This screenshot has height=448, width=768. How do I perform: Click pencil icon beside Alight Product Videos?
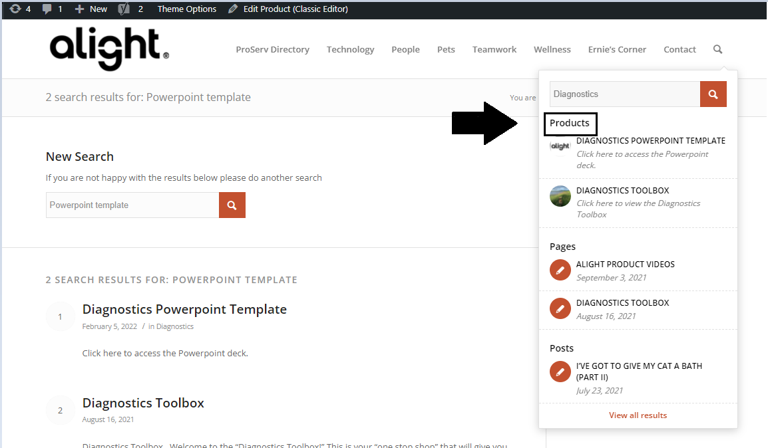coord(560,270)
